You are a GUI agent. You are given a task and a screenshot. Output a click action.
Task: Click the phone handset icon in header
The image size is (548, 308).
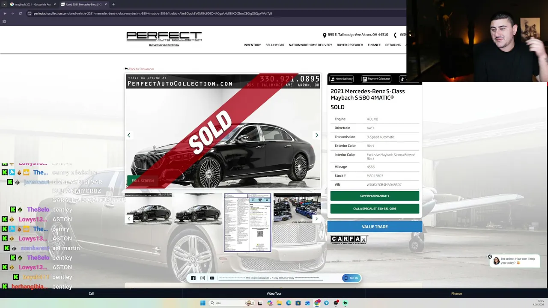pos(395,35)
